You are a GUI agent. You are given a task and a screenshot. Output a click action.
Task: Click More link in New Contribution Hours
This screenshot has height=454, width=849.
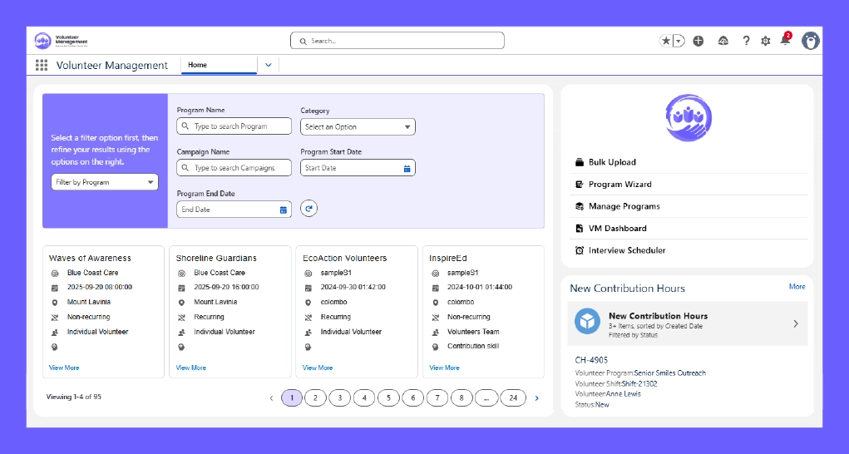point(797,286)
